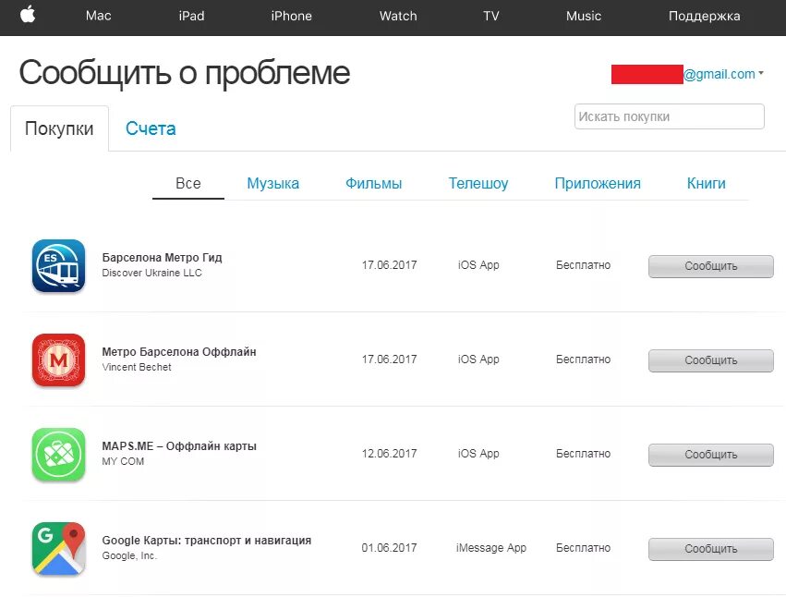
Task: Filter purchases by Телешоу
Action: (478, 183)
